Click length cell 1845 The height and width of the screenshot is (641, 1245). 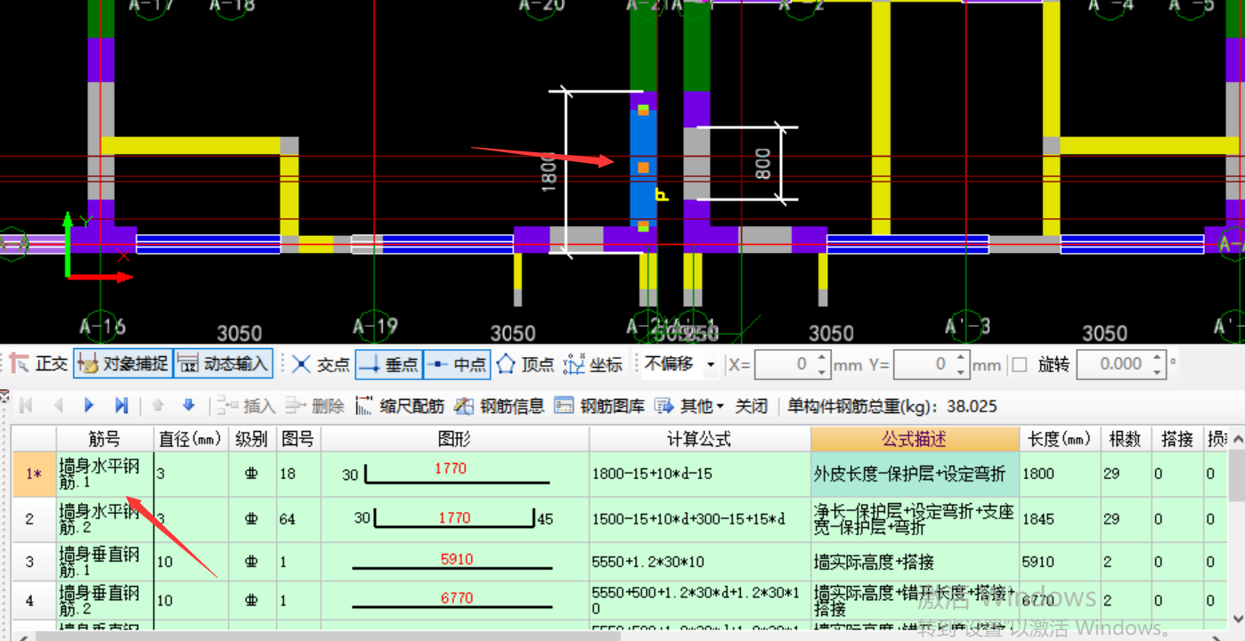[x=1059, y=519]
